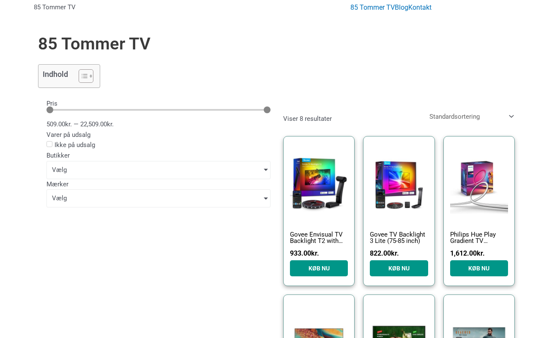Enable the Ikke på udsalg checkbox
Image resolution: width=541 pixels, height=338 pixels.
(49, 144)
